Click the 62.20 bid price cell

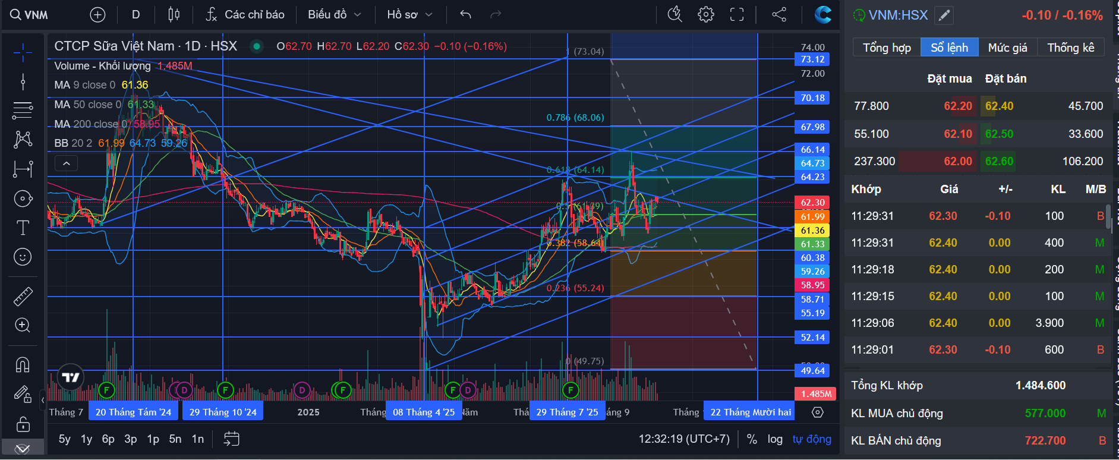click(958, 106)
